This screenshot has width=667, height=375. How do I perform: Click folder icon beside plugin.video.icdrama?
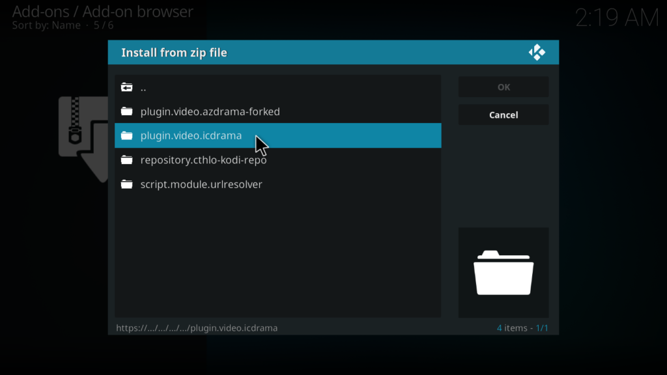(x=126, y=135)
